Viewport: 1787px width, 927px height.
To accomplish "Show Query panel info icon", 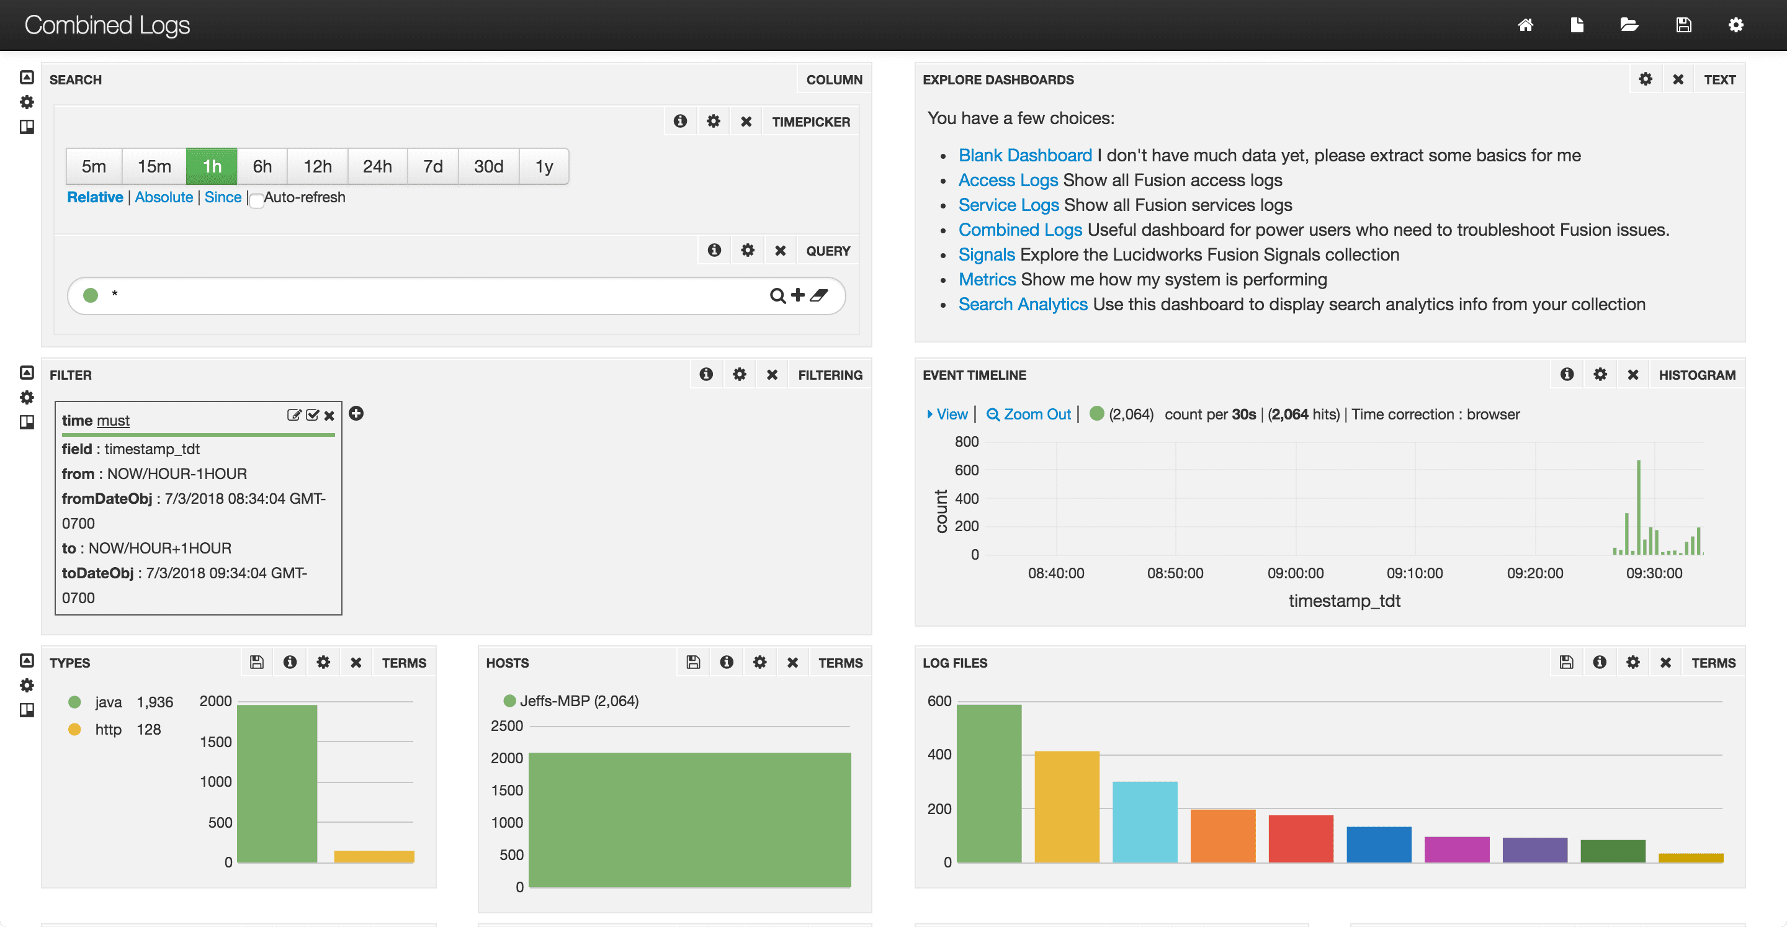I will click(714, 251).
